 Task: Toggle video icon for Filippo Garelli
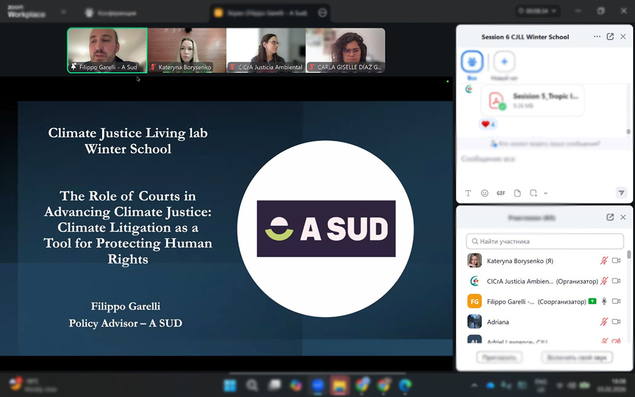coord(616,301)
